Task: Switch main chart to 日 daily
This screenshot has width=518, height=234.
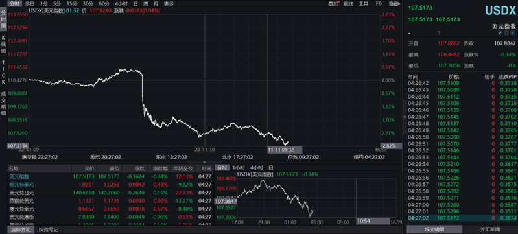Action: click(x=135, y=4)
